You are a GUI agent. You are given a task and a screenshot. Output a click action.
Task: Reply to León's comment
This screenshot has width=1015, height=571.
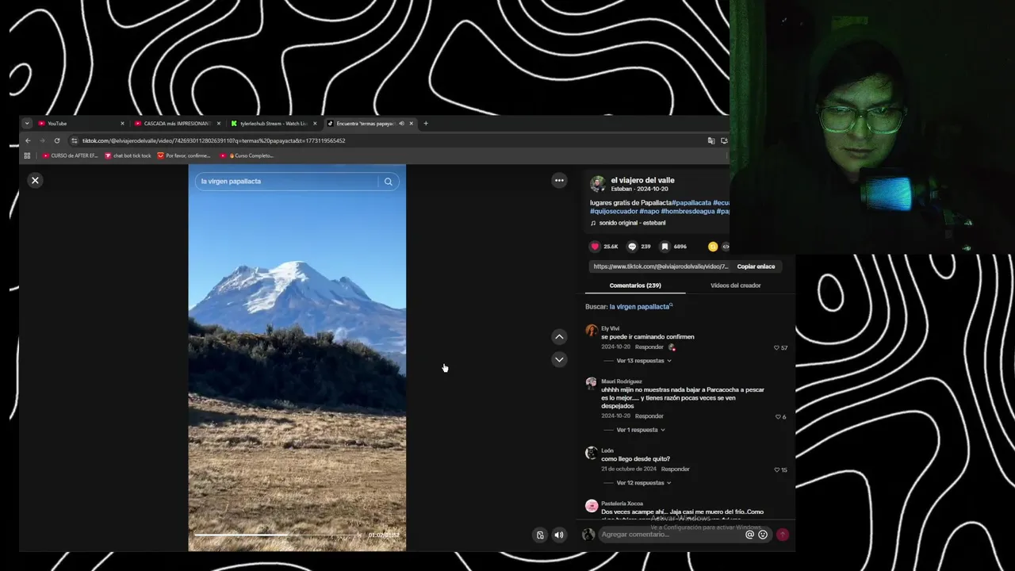[x=675, y=469]
